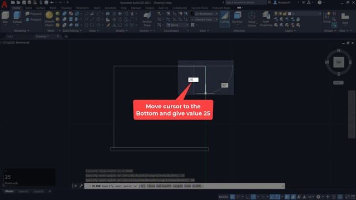Click the Close option in command line
This screenshot has width=356, height=200.
(151, 186)
